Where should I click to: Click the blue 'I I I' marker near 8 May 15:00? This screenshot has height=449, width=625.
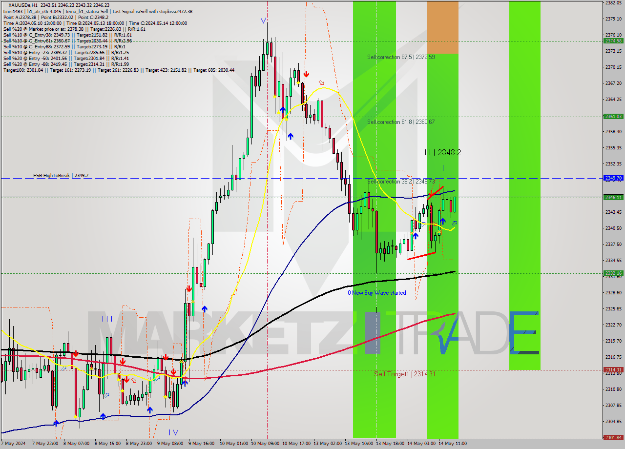[107, 319]
